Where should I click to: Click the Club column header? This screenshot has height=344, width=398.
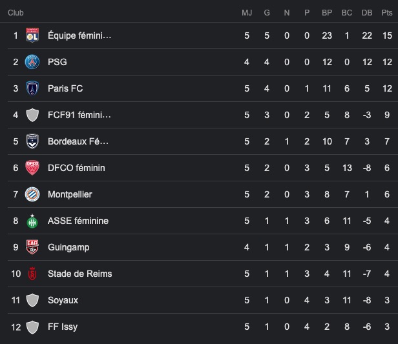coord(16,13)
